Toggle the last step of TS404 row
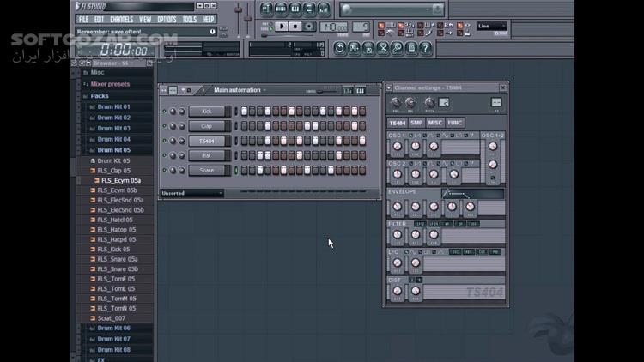 (x=362, y=141)
